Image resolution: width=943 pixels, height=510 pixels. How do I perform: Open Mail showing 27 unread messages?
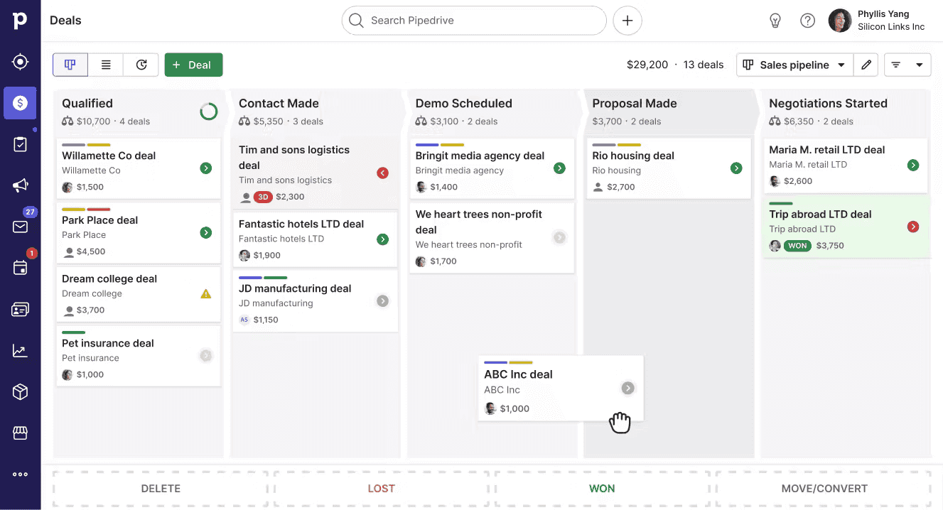[20, 226]
